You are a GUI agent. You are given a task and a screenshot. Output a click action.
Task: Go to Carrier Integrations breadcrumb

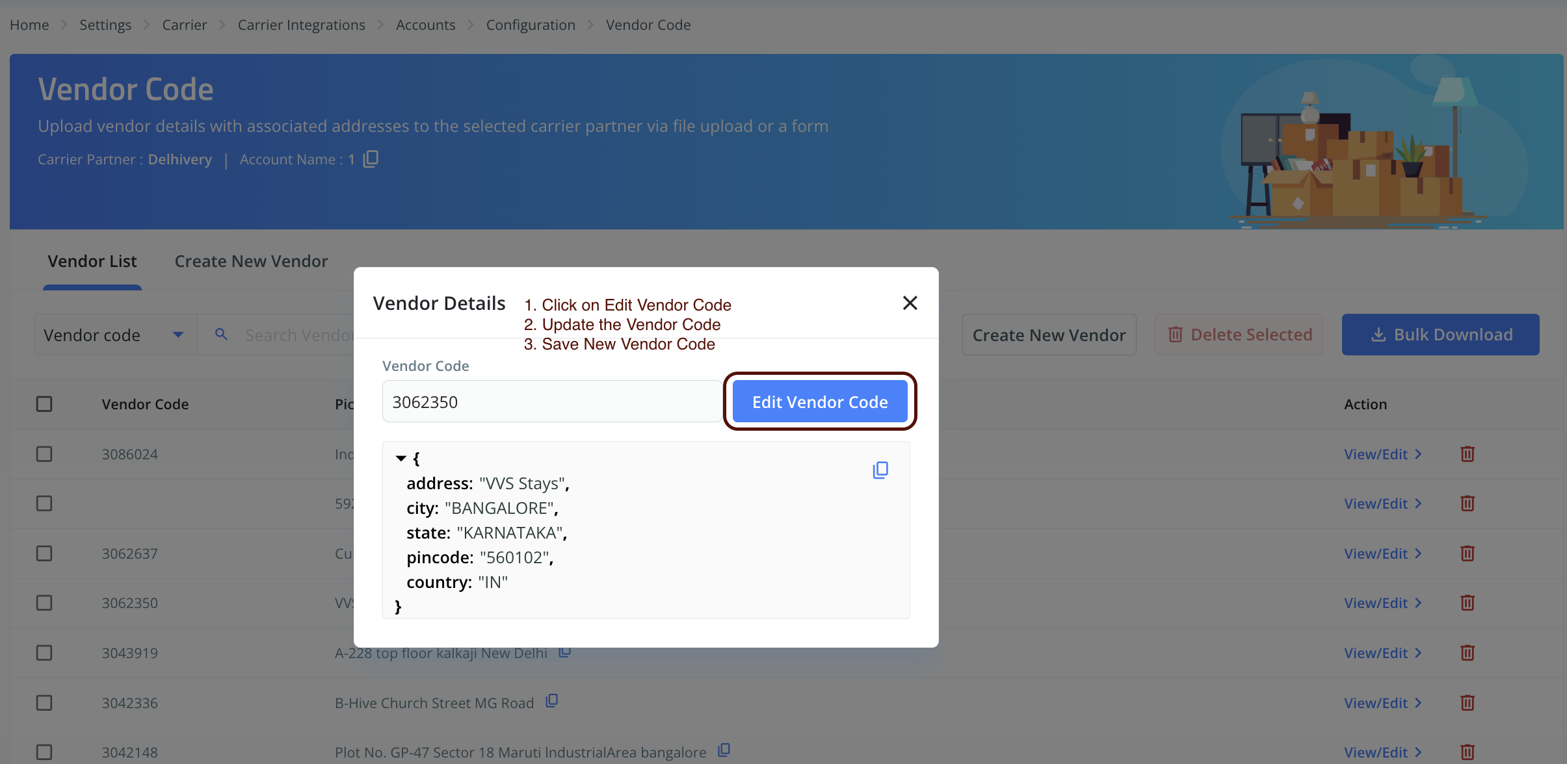tap(301, 25)
